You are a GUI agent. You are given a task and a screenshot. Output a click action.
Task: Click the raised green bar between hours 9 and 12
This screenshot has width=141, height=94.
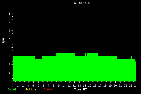pyautogui.click(x=65, y=54)
